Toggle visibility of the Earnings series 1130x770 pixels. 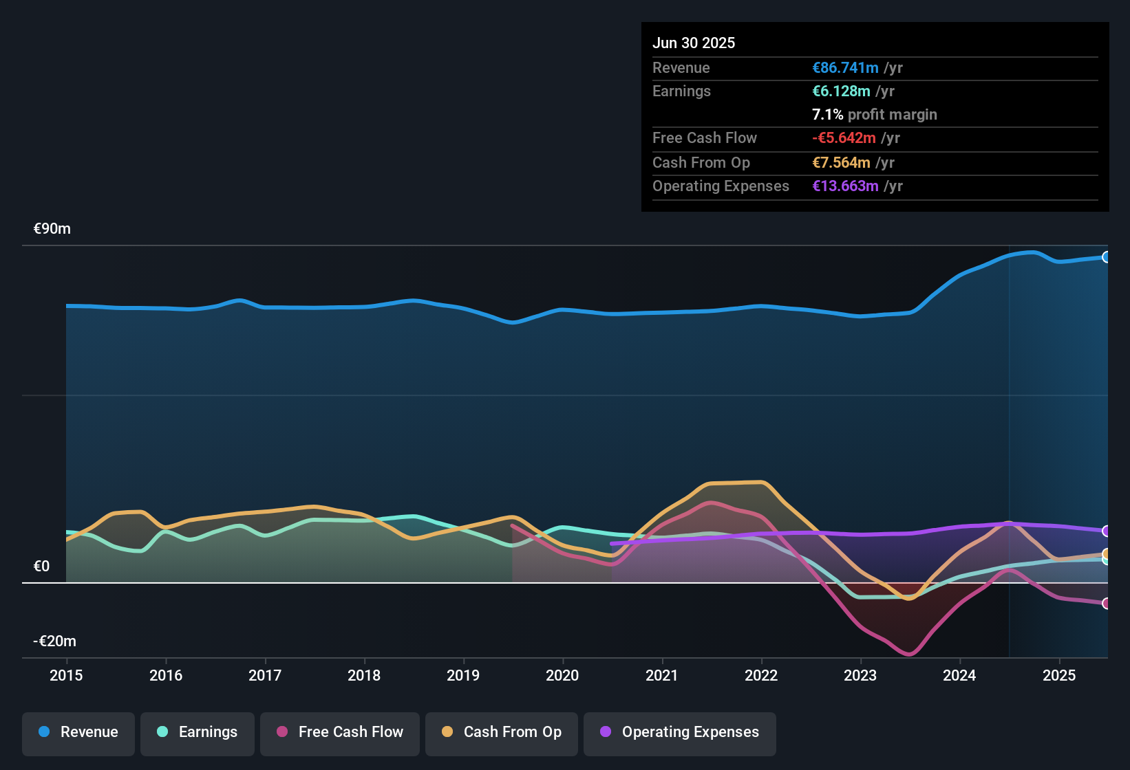click(198, 734)
